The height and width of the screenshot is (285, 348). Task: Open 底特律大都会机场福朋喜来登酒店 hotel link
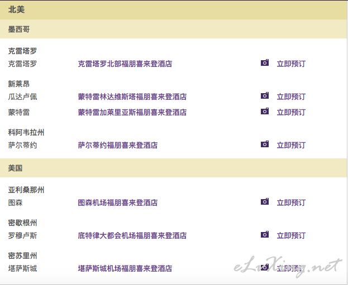[x=132, y=235]
